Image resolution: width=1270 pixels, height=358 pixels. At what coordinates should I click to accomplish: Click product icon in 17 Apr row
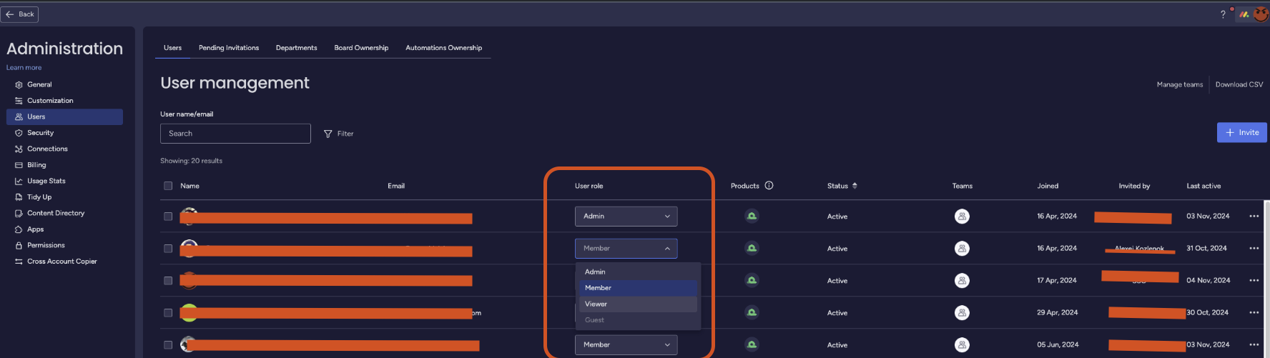[x=752, y=281]
